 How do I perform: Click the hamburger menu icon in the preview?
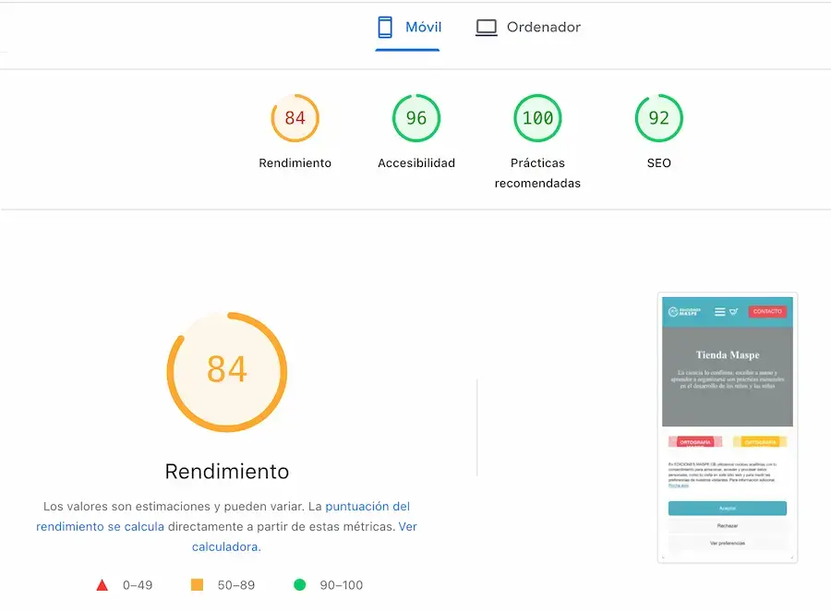tap(719, 312)
